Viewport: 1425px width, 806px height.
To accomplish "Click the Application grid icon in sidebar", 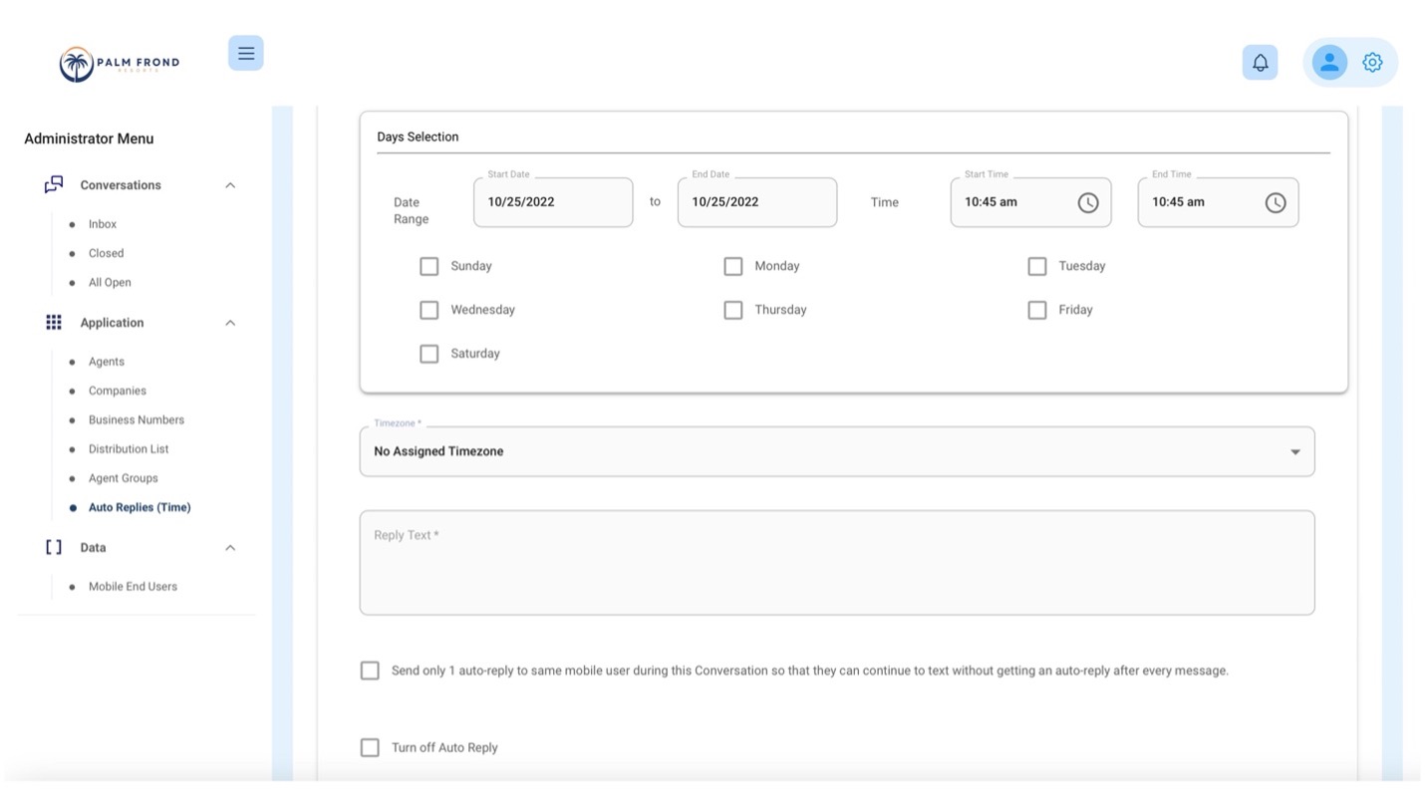I will 54,323.
